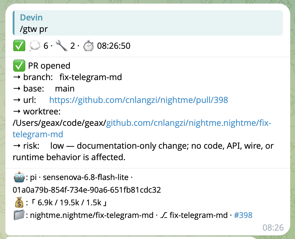This screenshot has height=239, width=295.
Task: Click the folder emoji
Action: pos(19,215)
